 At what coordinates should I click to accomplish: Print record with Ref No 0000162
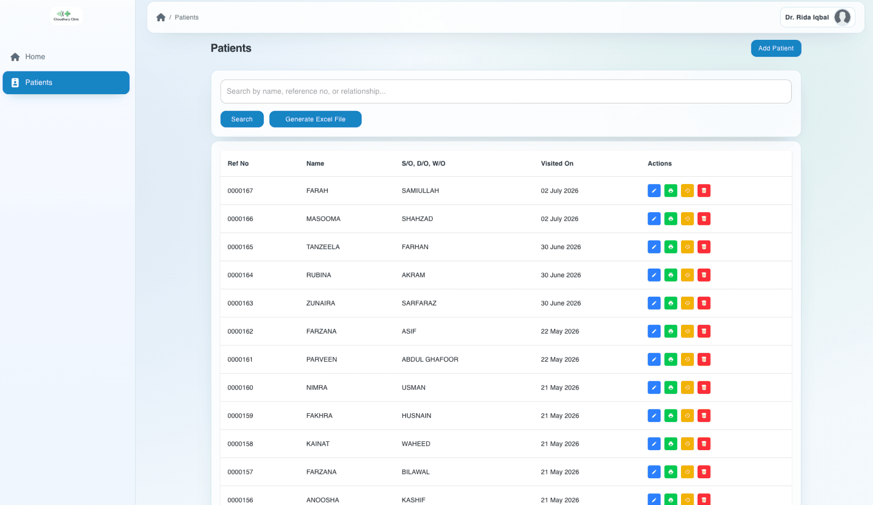(670, 332)
